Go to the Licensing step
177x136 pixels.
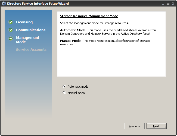pyautogui.click(x=24, y=22)
